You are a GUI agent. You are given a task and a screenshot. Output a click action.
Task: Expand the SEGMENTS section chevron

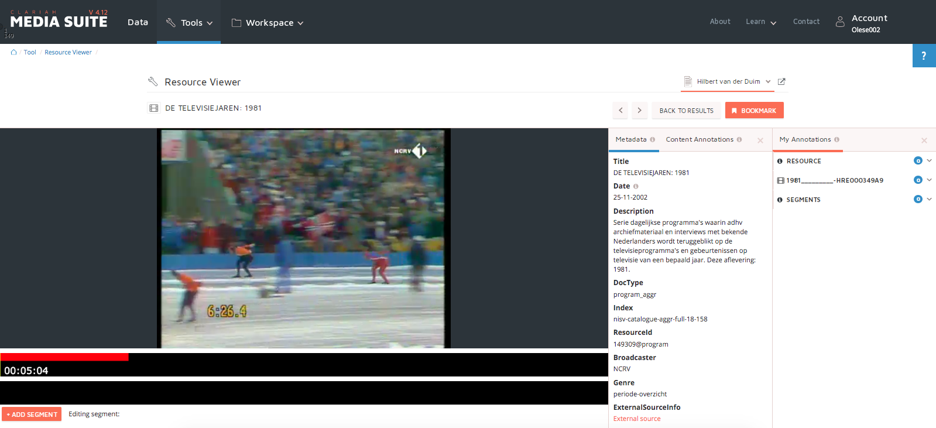click(929, 199)
